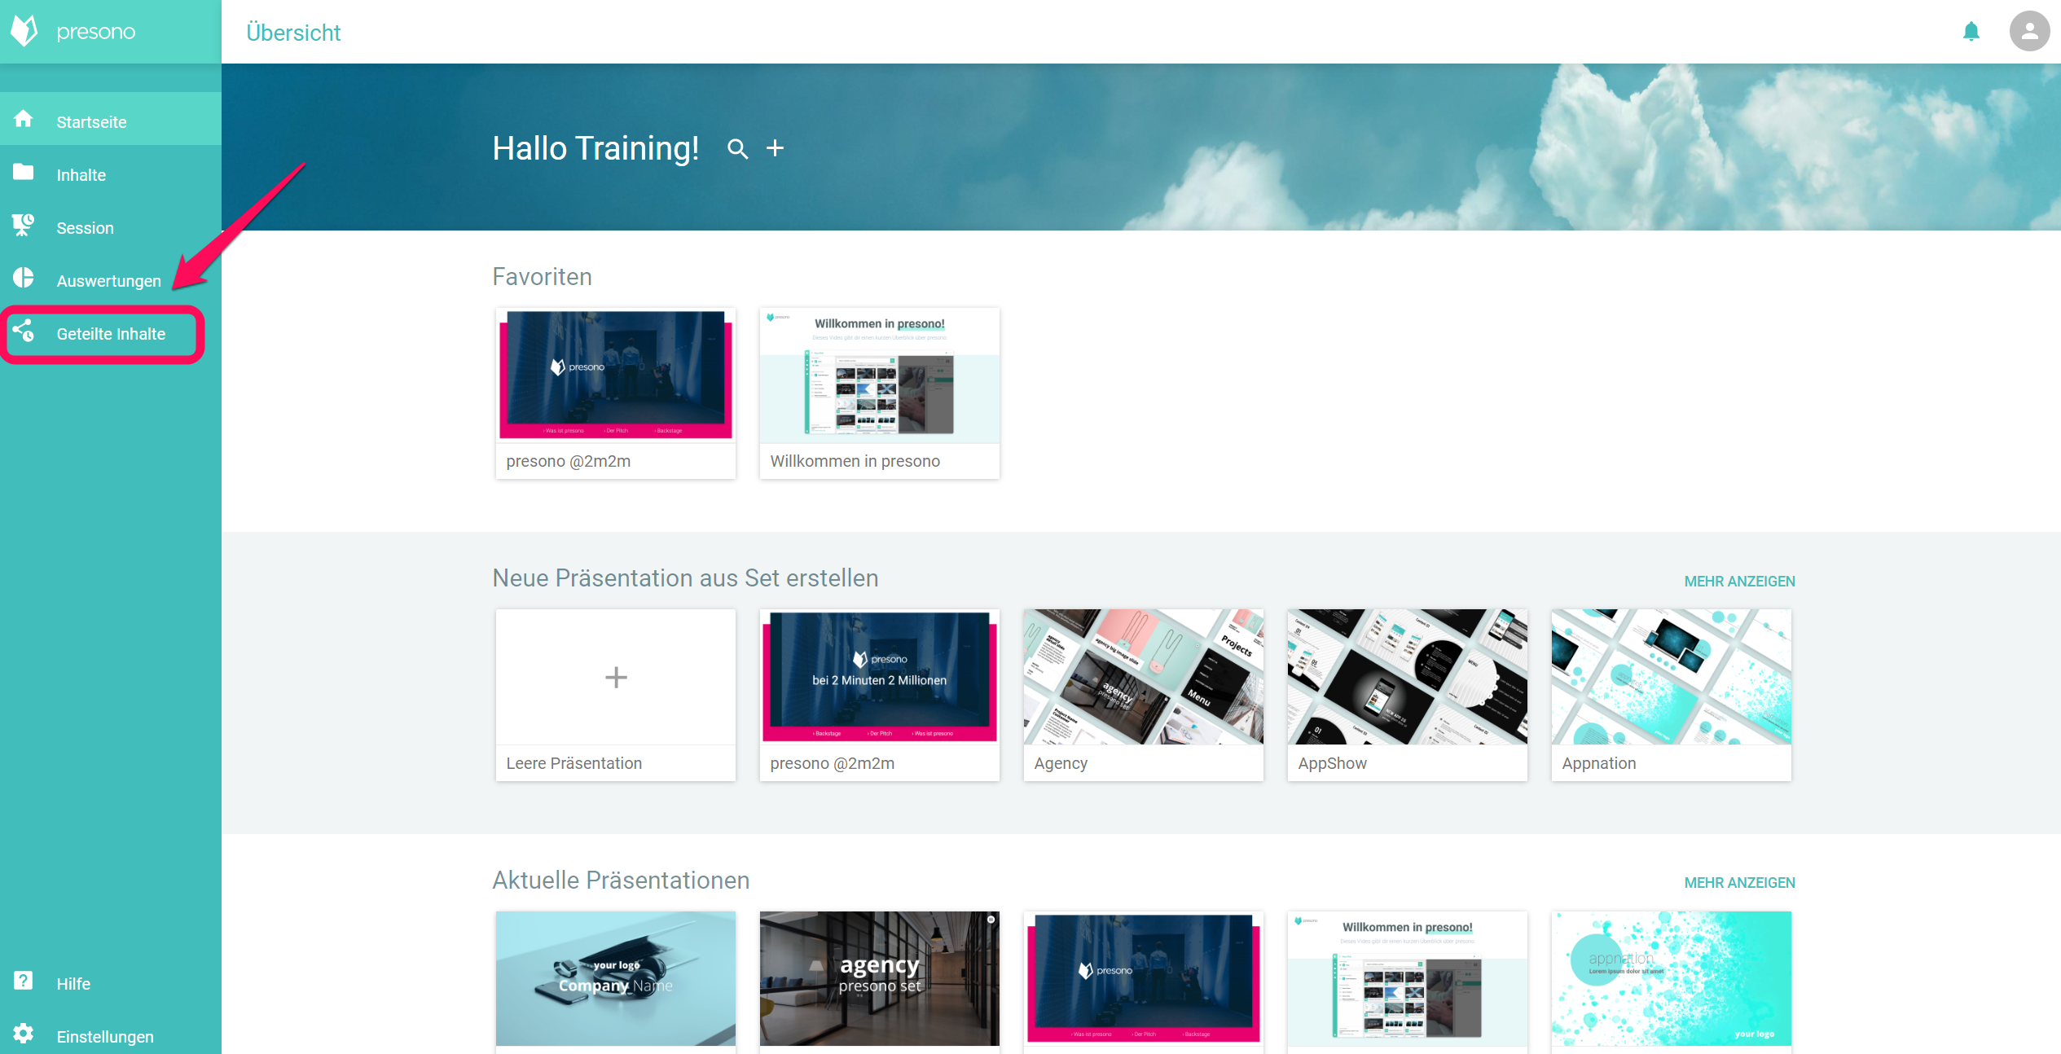Create a Leere Präsentation card
The width and height of the screenshot is (2061, 1054).
pyautogui.click(x=616, y=695)
